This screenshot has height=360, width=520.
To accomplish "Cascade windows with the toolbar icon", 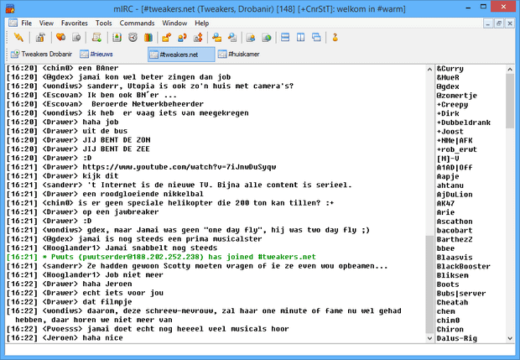I will [x=316, y=38].
